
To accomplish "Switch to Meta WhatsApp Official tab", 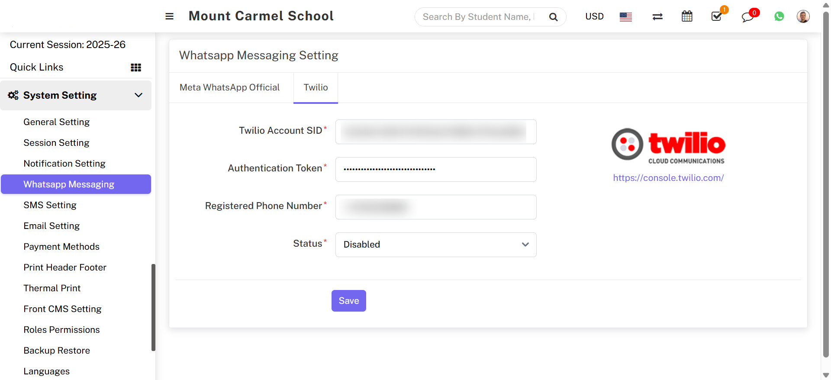I will (x=229, y=87).
